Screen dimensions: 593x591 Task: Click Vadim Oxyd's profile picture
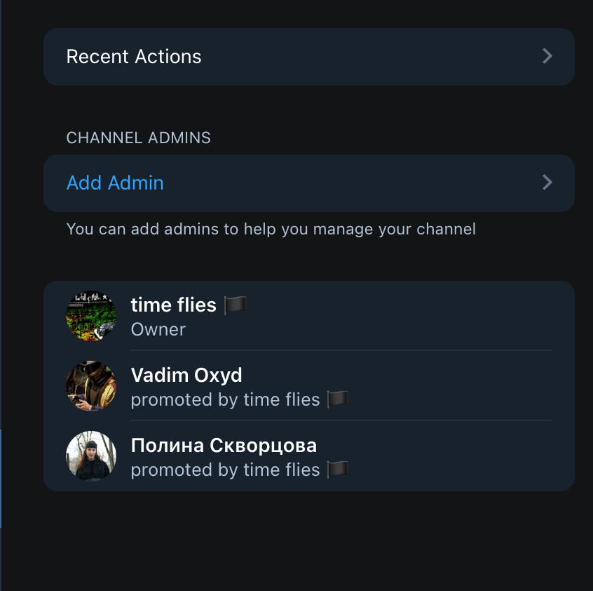[91, 386]
